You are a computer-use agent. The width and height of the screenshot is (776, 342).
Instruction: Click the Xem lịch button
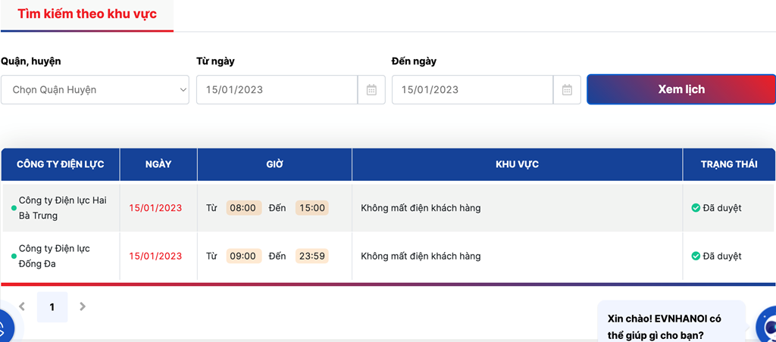click(681, 89)
